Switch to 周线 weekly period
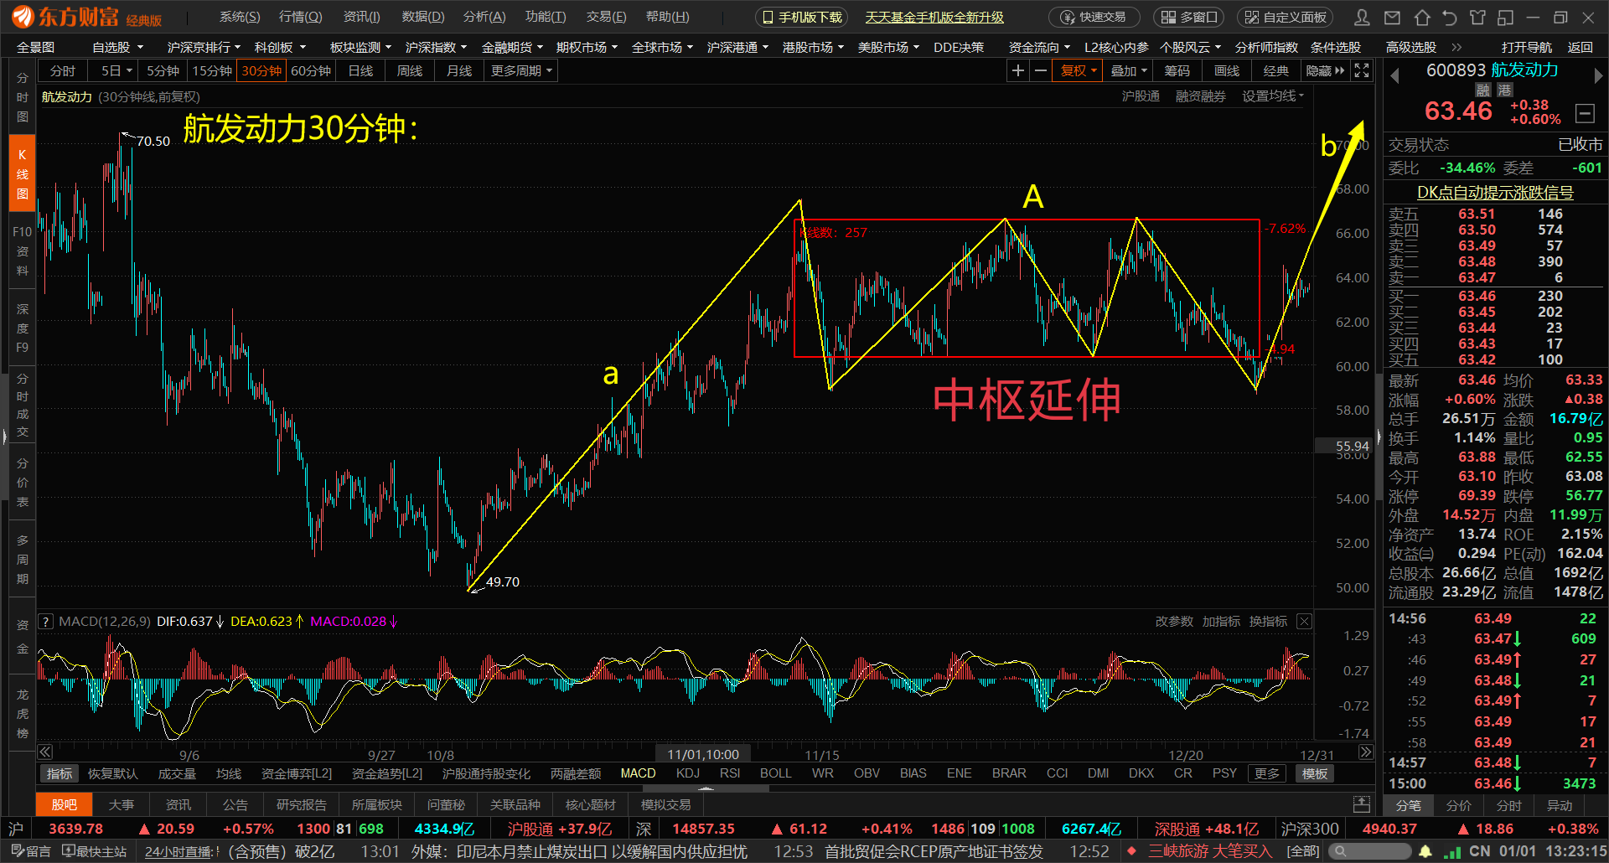1609x863 pixels. coord(410,70)
